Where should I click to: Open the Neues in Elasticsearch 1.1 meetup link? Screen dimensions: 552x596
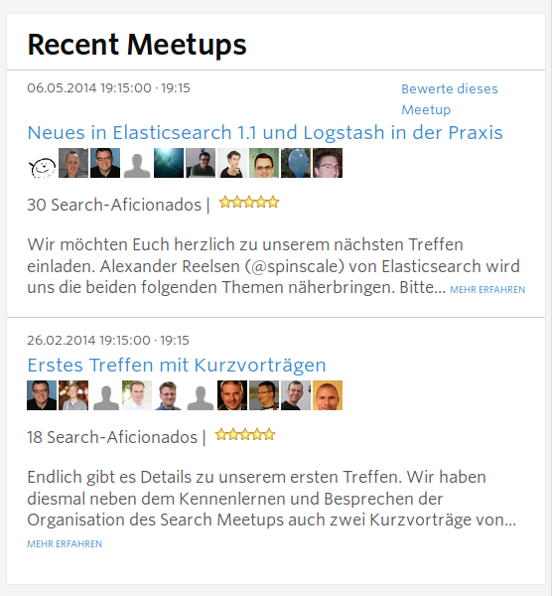(x=265, y=133)
